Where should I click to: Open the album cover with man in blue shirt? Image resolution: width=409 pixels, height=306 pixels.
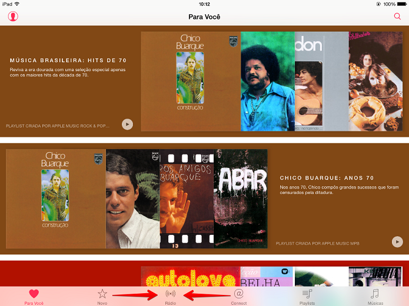(268, 81)
